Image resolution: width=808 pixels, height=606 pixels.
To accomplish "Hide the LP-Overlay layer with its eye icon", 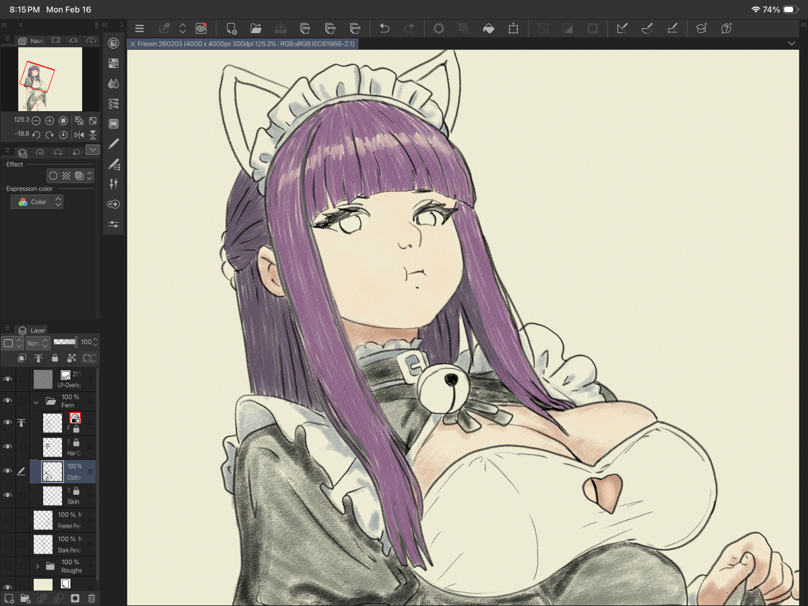I will 8,380.
